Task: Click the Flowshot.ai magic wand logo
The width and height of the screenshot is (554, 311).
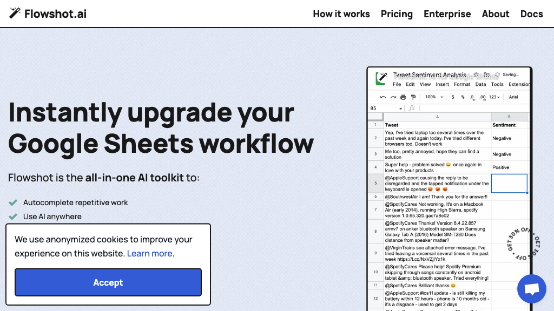Action: (15, 13)
